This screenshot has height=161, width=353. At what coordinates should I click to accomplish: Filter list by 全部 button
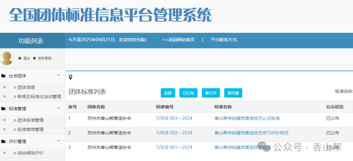168,93
